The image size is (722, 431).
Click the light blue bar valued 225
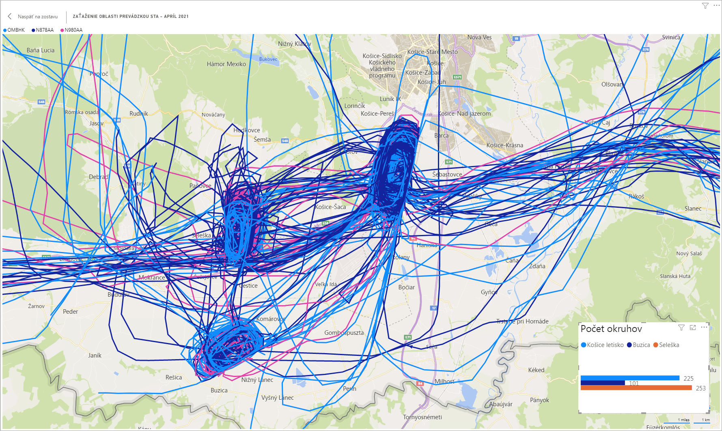[x=629, y=378]
